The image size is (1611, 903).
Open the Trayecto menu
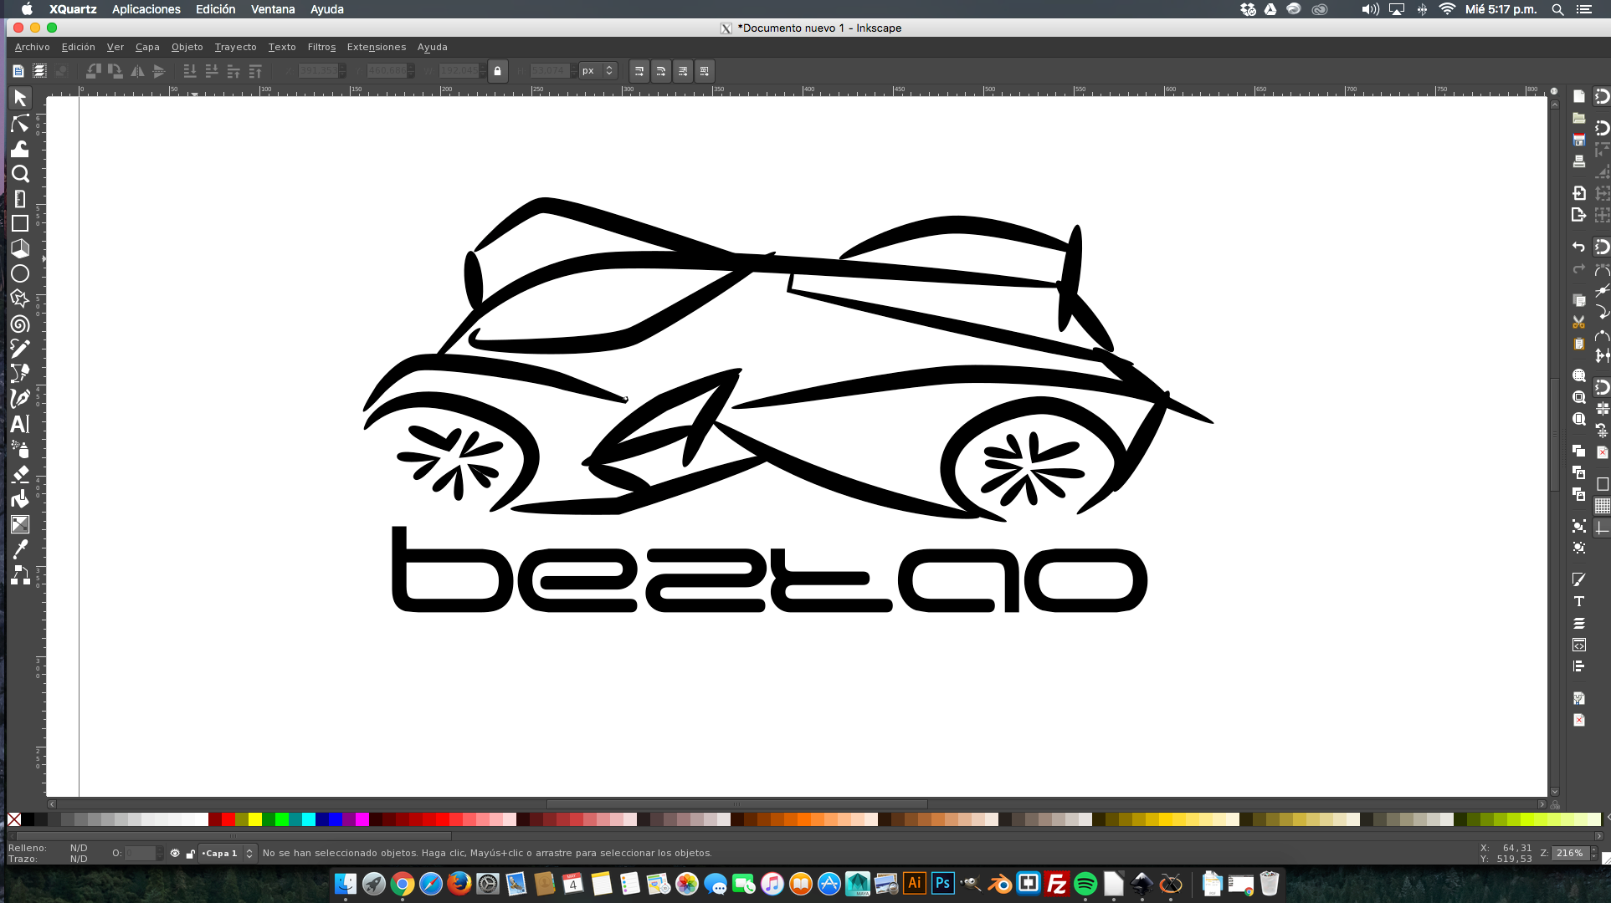click(235, 47)
